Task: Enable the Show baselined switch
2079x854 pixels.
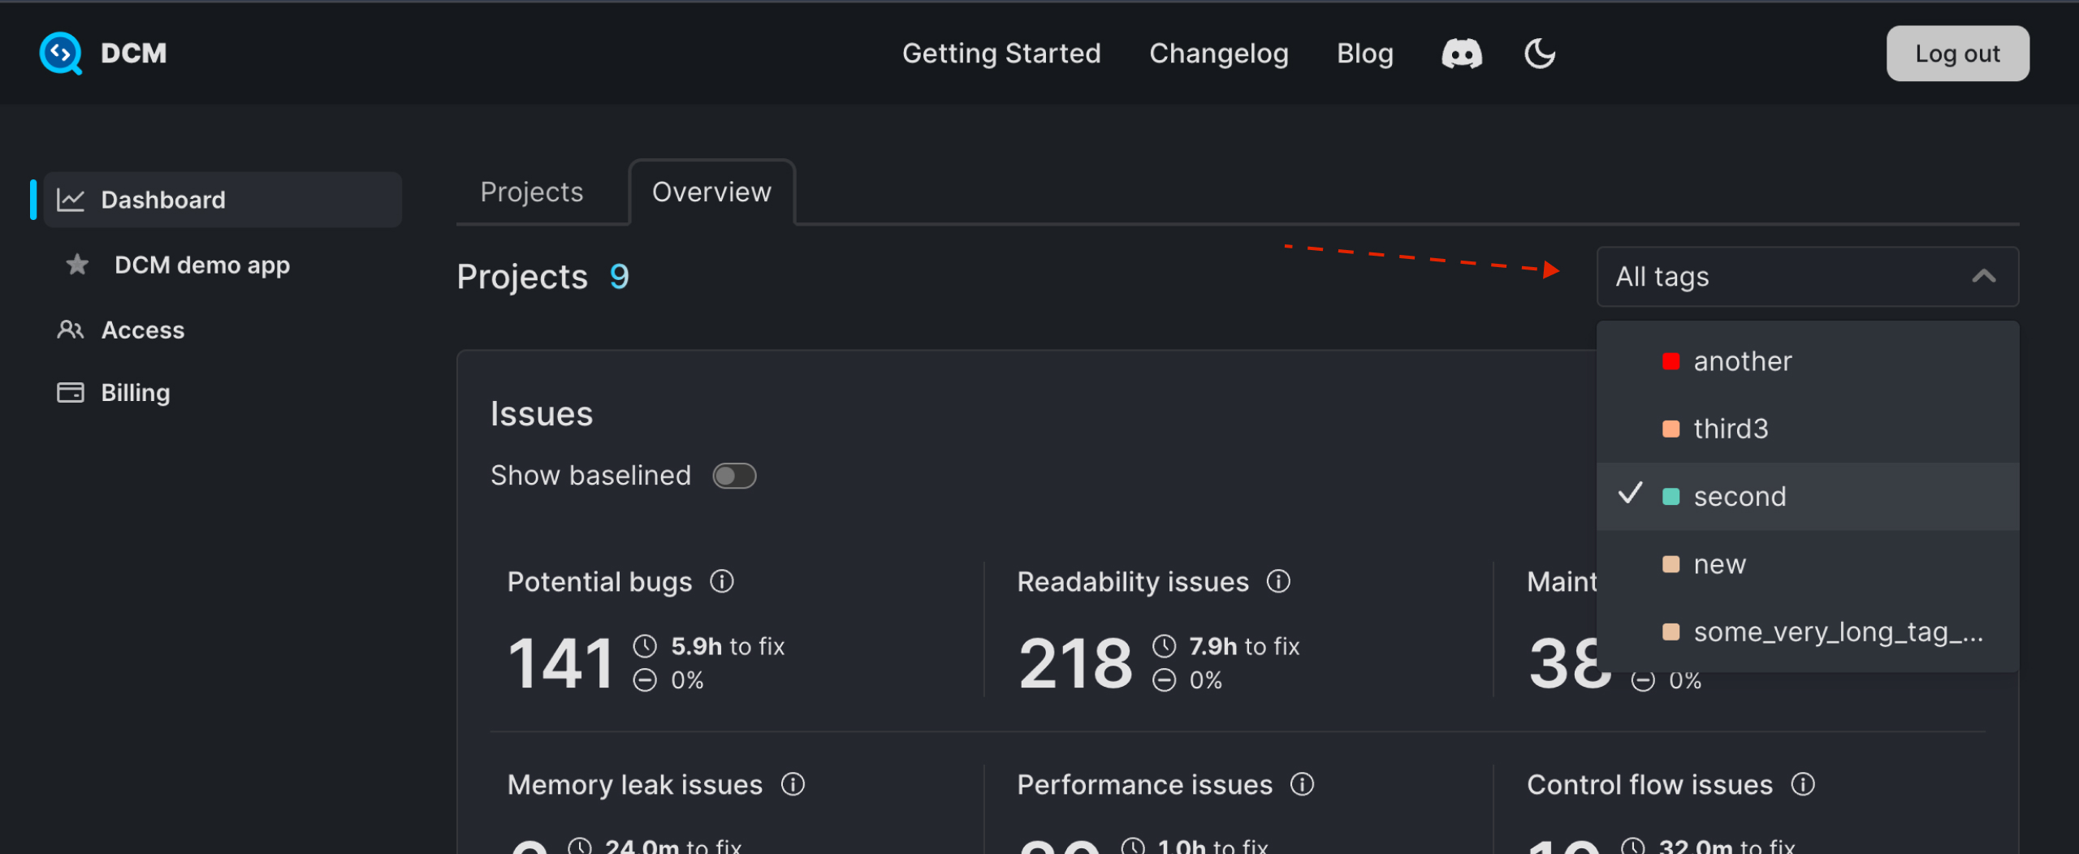Action: (x=734, y=476)
